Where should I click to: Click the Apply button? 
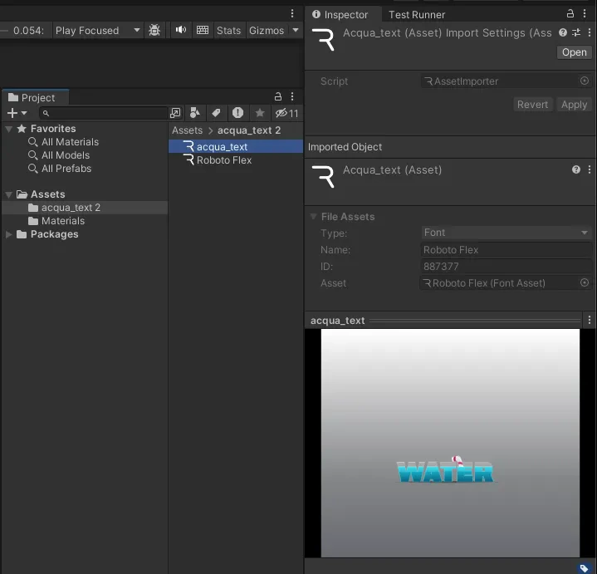[574, 105]
